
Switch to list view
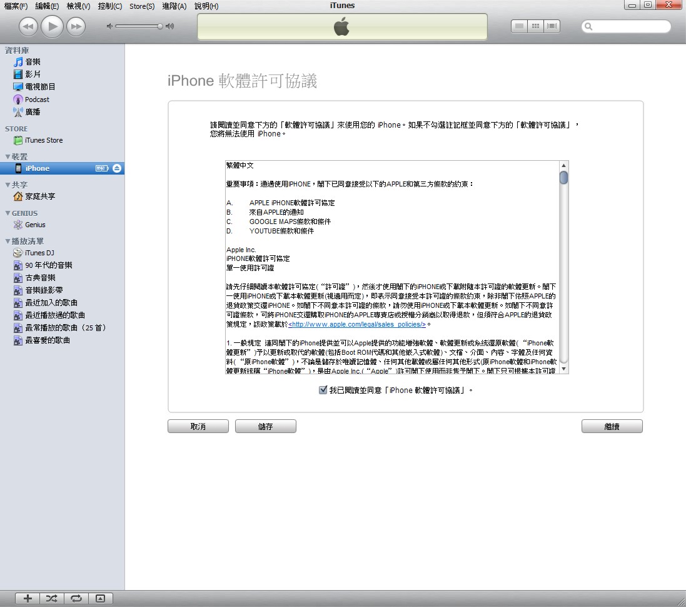click(x=519, y=26)
